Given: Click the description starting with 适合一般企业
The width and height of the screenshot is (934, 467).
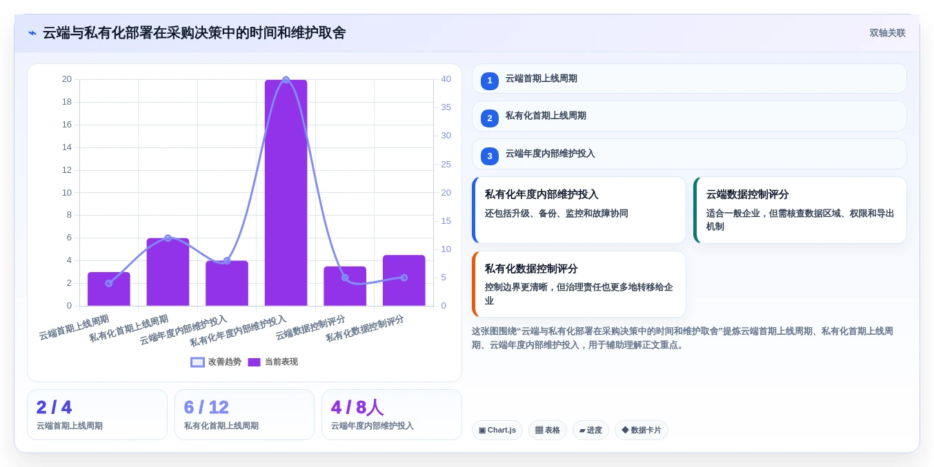Looking at the screenshot, I should (800, 220).
